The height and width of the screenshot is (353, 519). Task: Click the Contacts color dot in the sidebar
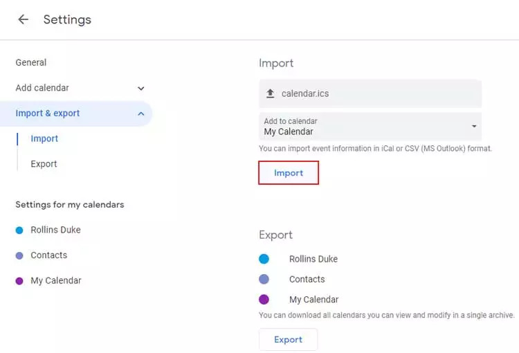19,255
